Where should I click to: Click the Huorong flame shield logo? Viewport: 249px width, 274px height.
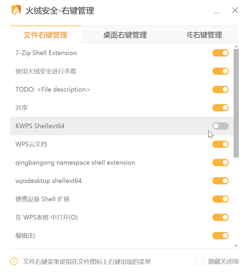point(16,10)
